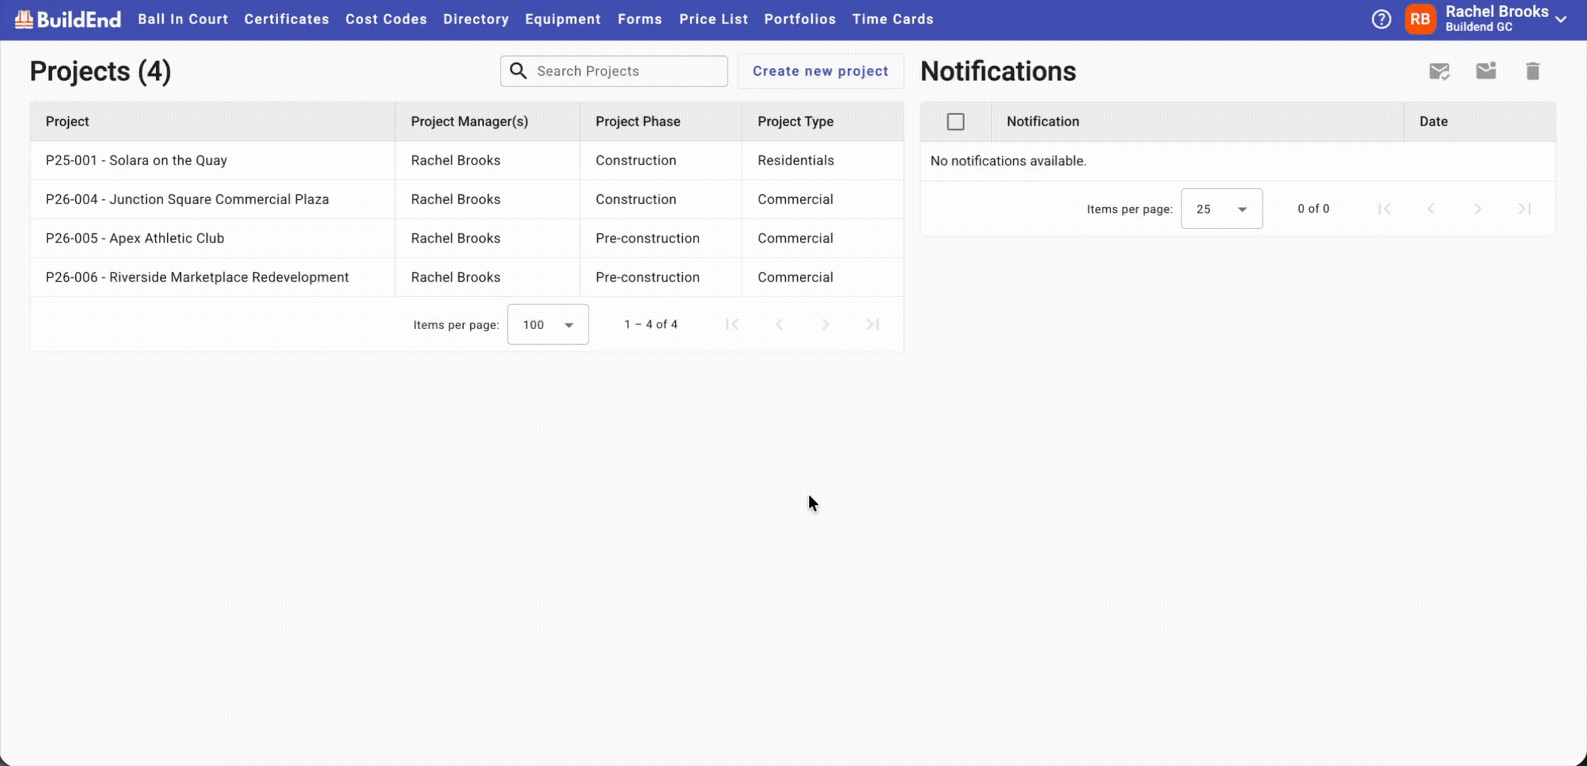Click the Notifications heading
Viewport: 1587px width, 766px height.
pyautogui.click(x=998, y=71)
